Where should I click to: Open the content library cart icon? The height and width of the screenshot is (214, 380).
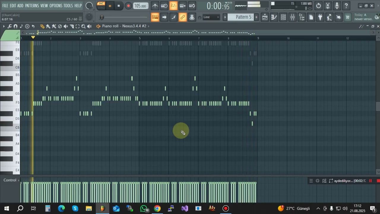coord(348,17)
